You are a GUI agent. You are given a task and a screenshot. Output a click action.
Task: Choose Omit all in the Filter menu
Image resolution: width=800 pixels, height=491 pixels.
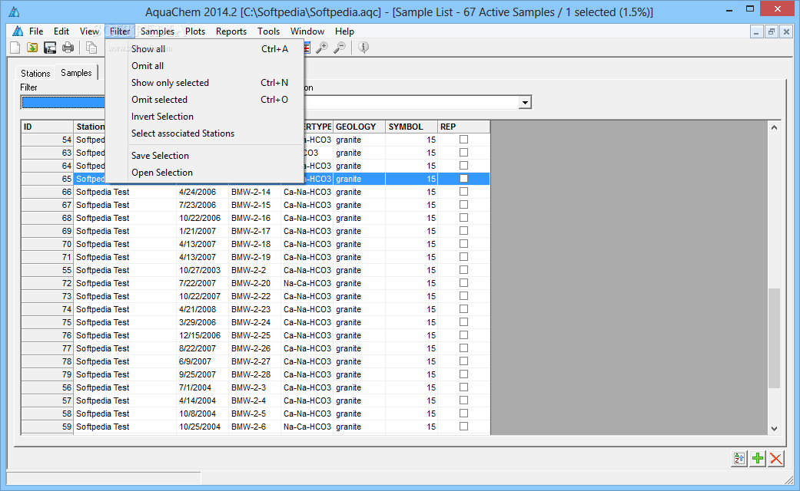[204, 66]
